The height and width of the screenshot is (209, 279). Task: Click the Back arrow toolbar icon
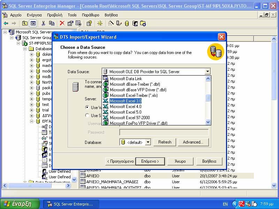coord(6,23)
